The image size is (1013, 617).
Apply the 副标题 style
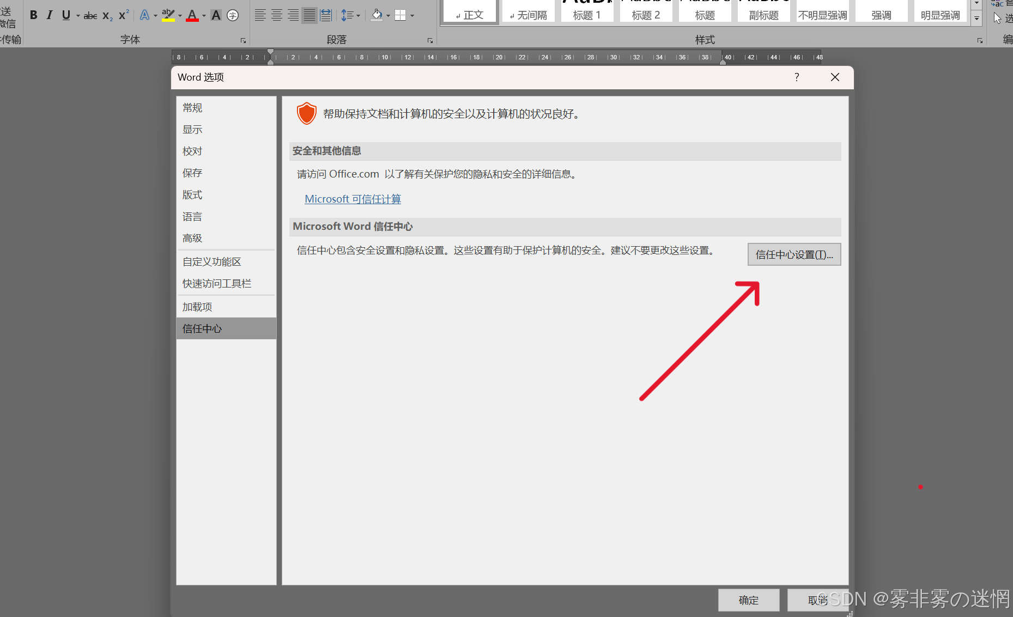click(x=763, y=11)
